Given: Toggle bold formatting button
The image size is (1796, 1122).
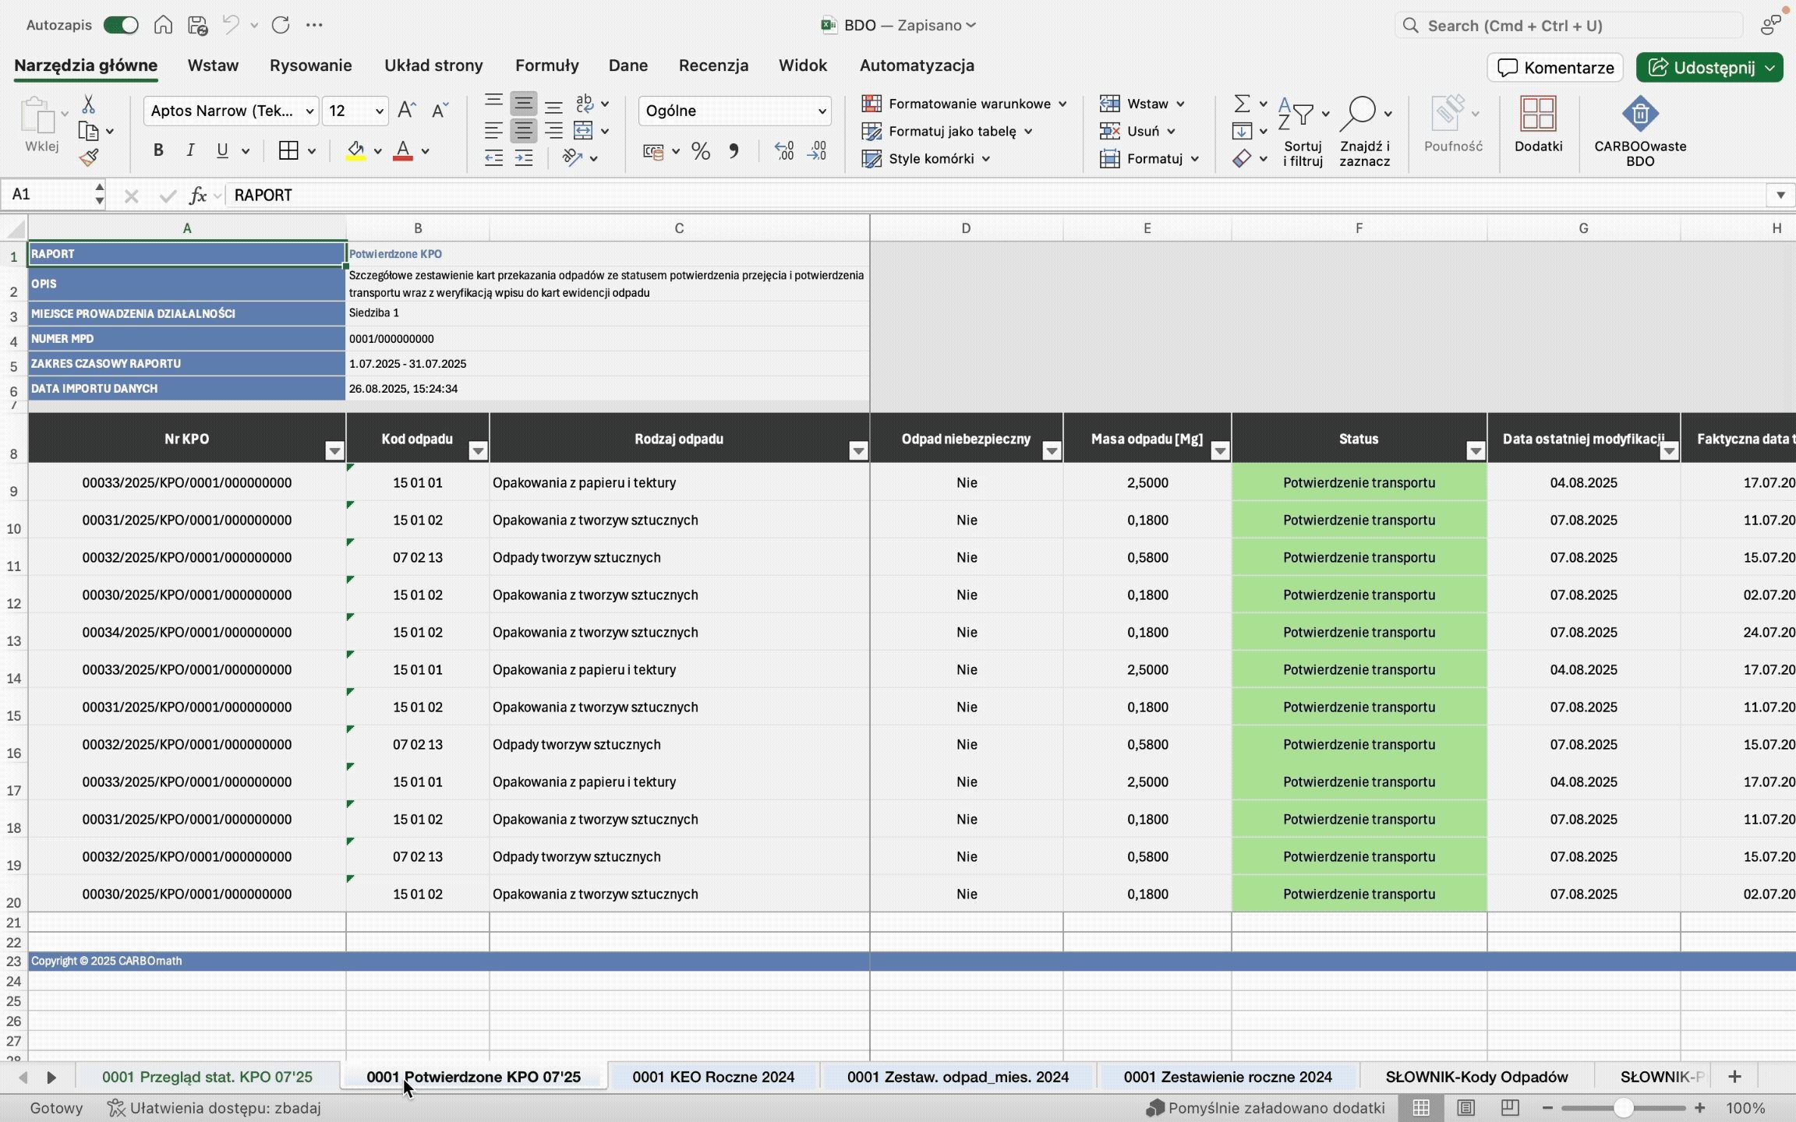Looking at the screenshot, I should (x=158, y=150).
